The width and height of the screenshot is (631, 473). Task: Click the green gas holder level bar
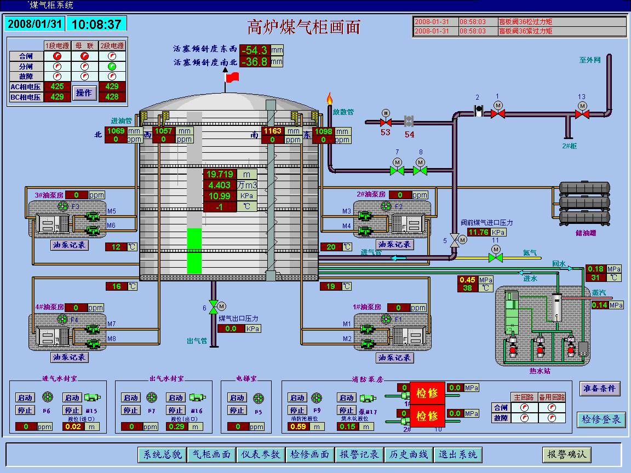[194, 251]
